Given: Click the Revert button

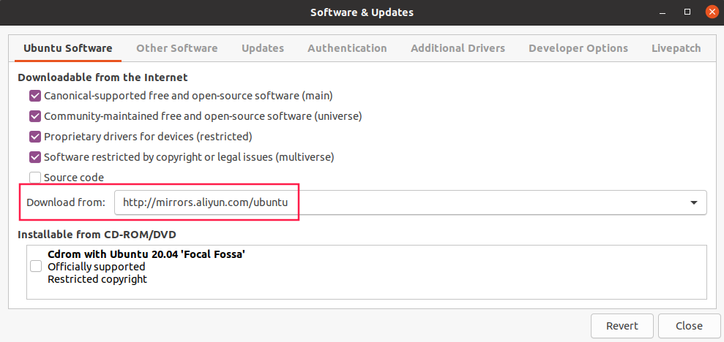Looking at the screenshot, I should [622, 326].
